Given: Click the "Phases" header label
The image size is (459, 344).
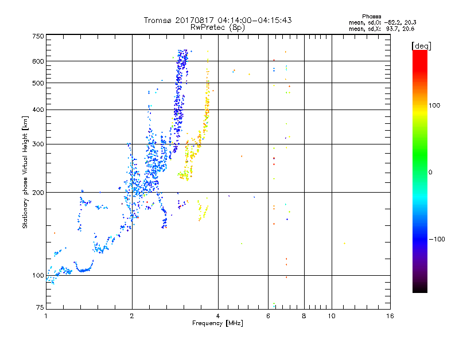Looking at the screenshot, I should click(371, 17).
